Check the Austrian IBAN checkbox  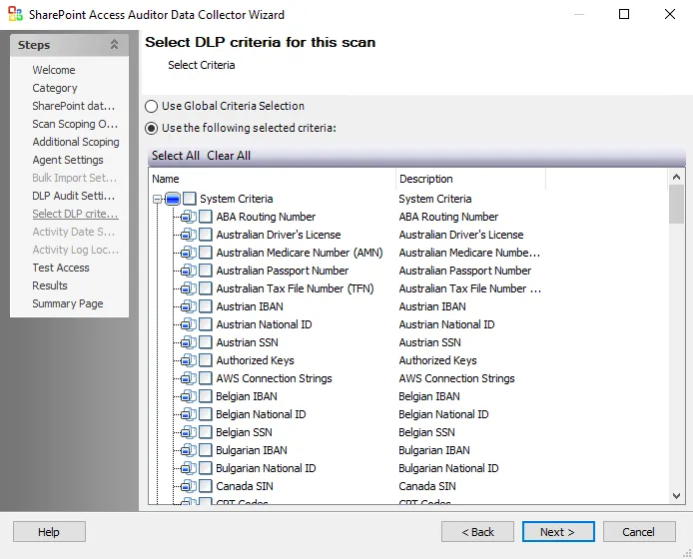[205, 306]
